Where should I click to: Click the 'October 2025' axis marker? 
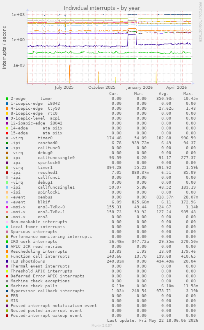[x=102, y=88]
